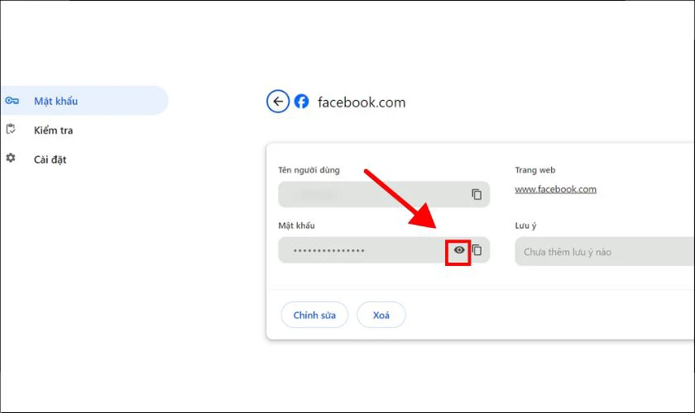The width and height of the screenshot is (695, 413).
Task: Click the gear icon beside Cài đặt
Action: 11,158
